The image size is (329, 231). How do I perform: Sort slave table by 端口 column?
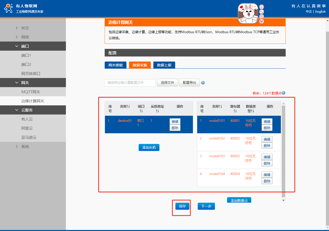coord(141,109)
